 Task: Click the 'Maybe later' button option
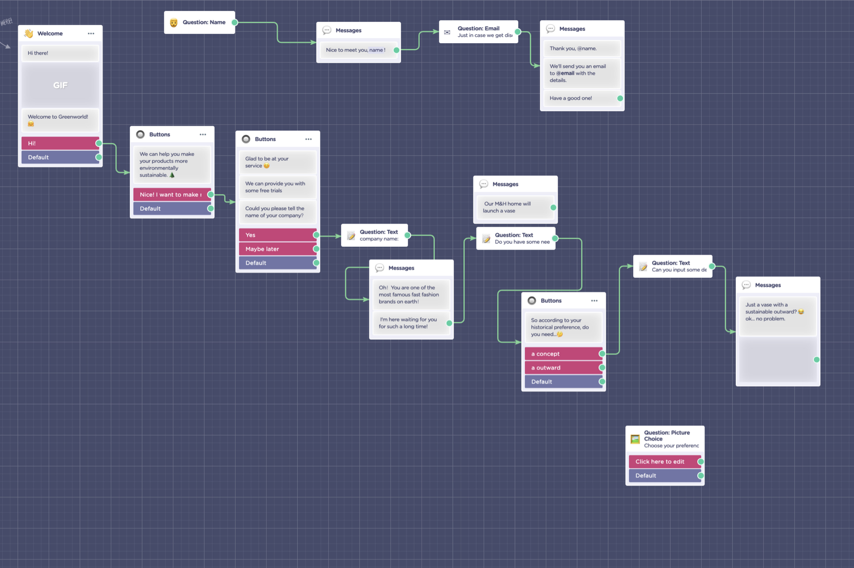click(x=277, y=249)
